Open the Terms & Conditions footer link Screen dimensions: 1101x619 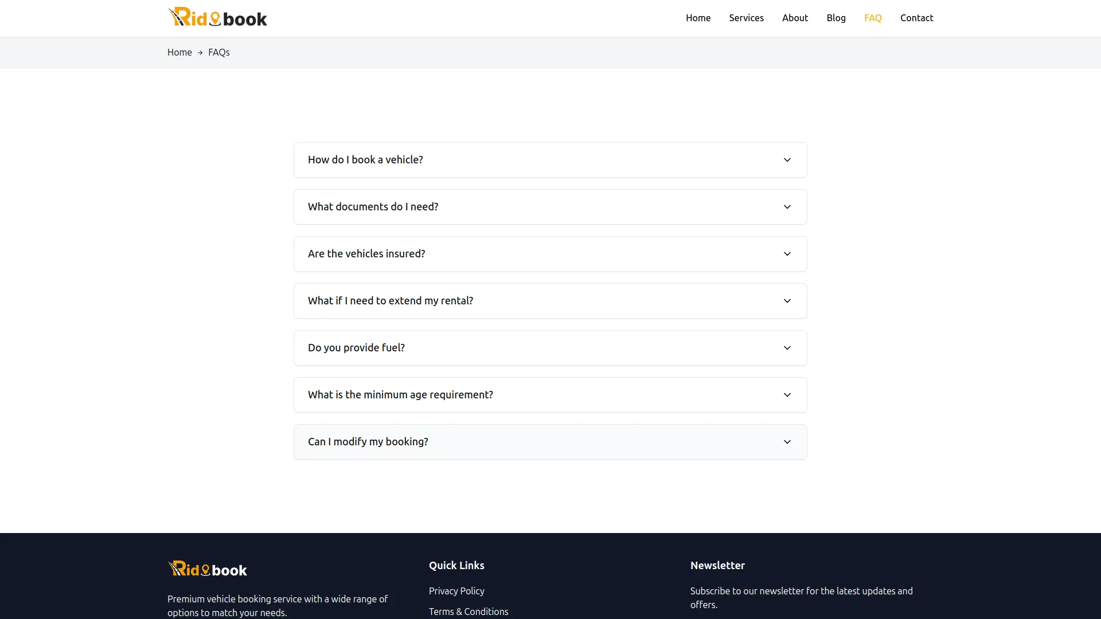468,612
